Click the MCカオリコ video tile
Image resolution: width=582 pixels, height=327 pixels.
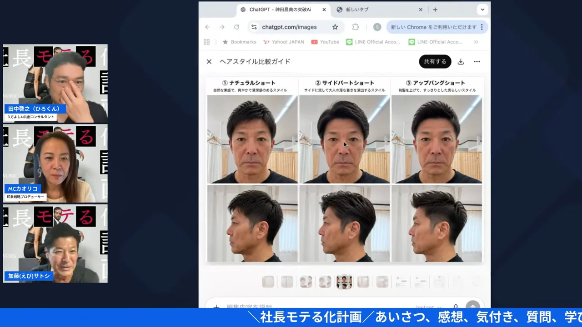(x=55, y=163)
